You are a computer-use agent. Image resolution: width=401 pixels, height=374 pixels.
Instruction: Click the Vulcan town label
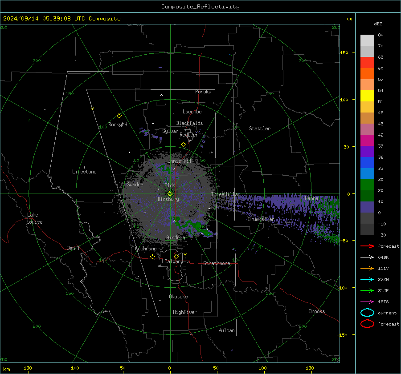coord(226,330)
